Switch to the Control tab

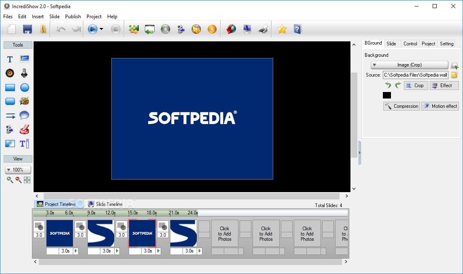tap(410, 43)
